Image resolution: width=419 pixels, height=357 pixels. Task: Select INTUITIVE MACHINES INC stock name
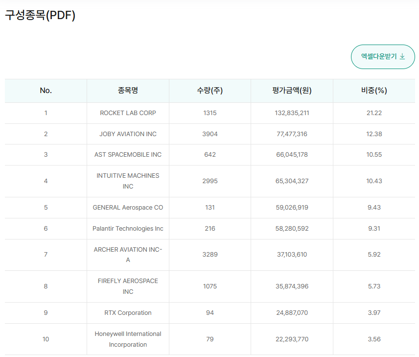[128, 181]
